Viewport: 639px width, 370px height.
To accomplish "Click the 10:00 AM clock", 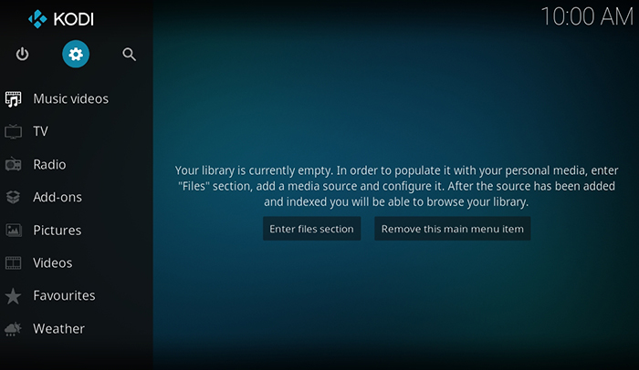I will (587, 17).
